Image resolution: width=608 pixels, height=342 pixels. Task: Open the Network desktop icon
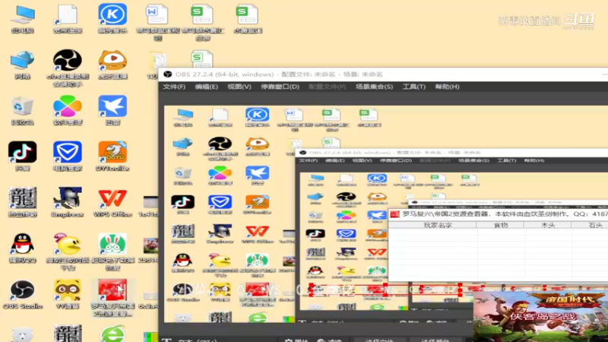(23, 65)
